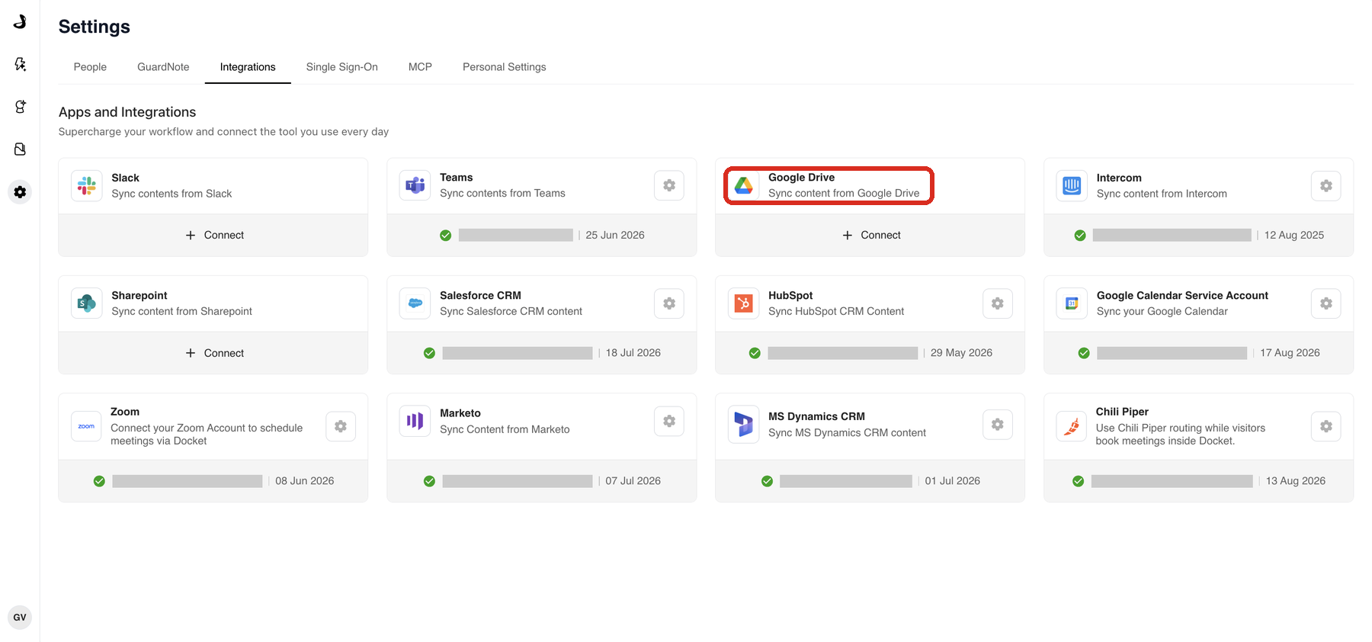Click the HubSpot logo icon

pyautogui.click(x=743, y=303)
